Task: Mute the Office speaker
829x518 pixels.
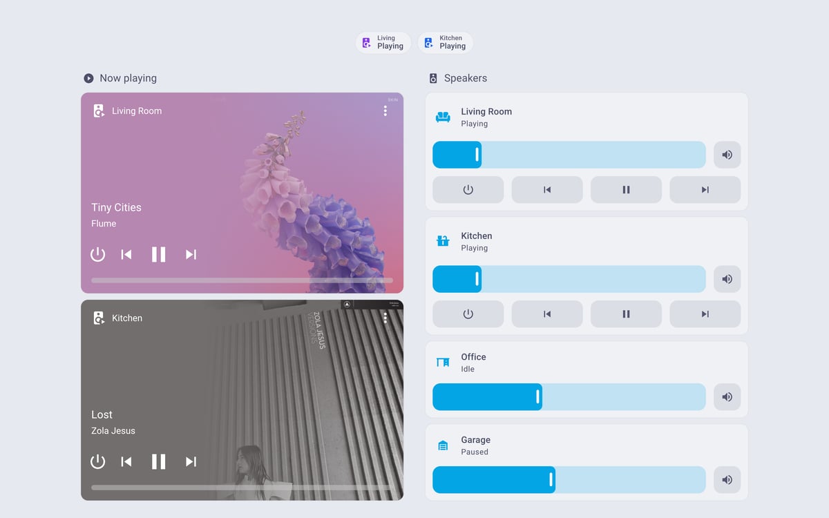Action: [x=727, y=397]
